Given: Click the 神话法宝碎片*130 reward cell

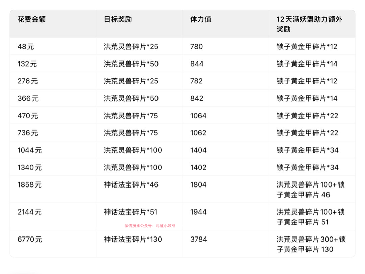Looking at the screenshot, I should pos(133,240).
